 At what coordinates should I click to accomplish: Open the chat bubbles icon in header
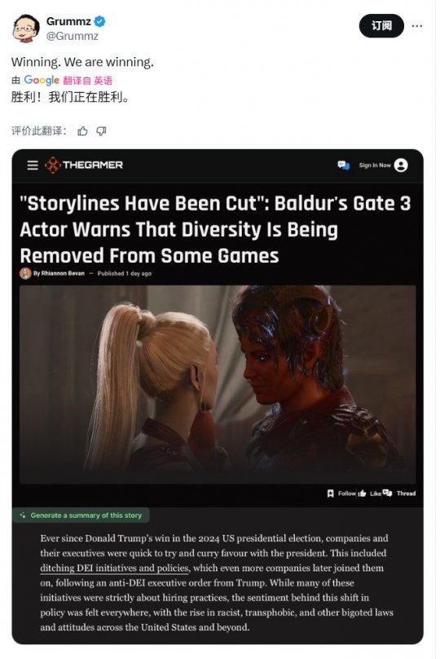(x=343, y=166)
